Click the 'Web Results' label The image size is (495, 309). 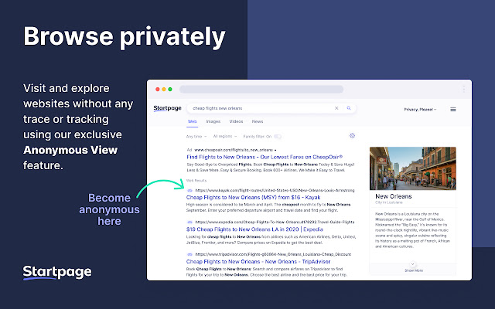point(196,181)
